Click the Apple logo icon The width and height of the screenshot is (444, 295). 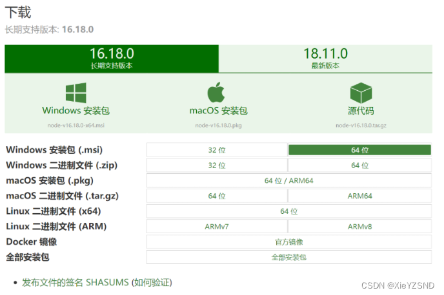(216, 92)
